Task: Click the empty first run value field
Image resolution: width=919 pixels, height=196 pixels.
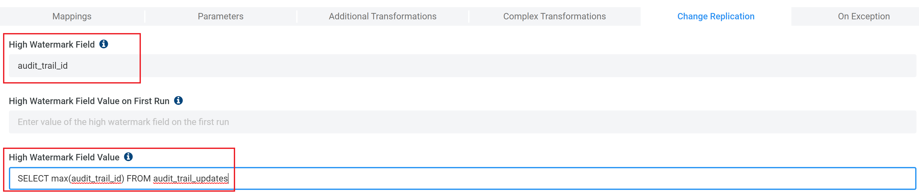Action: [x=462, y=122]
